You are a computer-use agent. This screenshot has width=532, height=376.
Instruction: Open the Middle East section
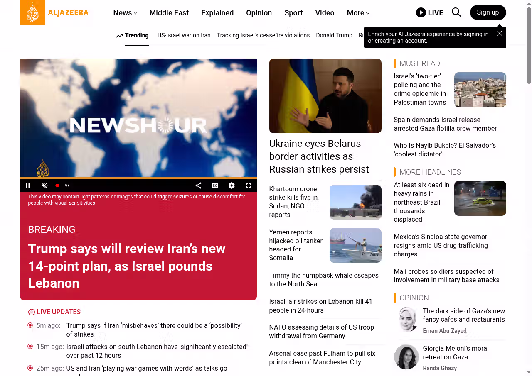169,13
